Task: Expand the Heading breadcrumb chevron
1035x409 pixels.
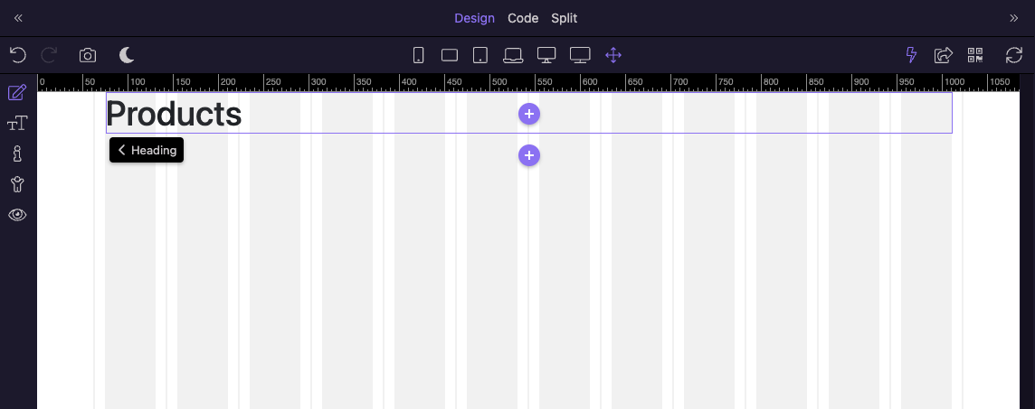Action: point(121,150)
